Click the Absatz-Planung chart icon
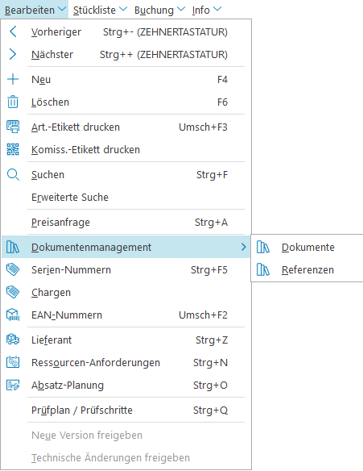363x471 pixels. click(13, 385)
